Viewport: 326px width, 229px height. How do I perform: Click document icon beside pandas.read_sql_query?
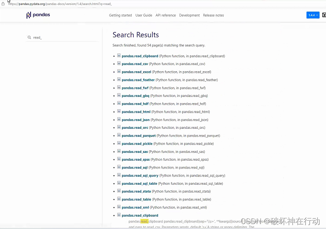119,175
